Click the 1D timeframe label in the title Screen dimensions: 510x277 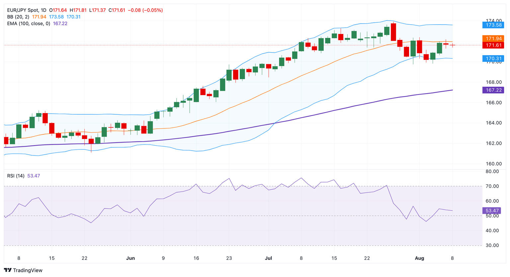click(42, 10)
